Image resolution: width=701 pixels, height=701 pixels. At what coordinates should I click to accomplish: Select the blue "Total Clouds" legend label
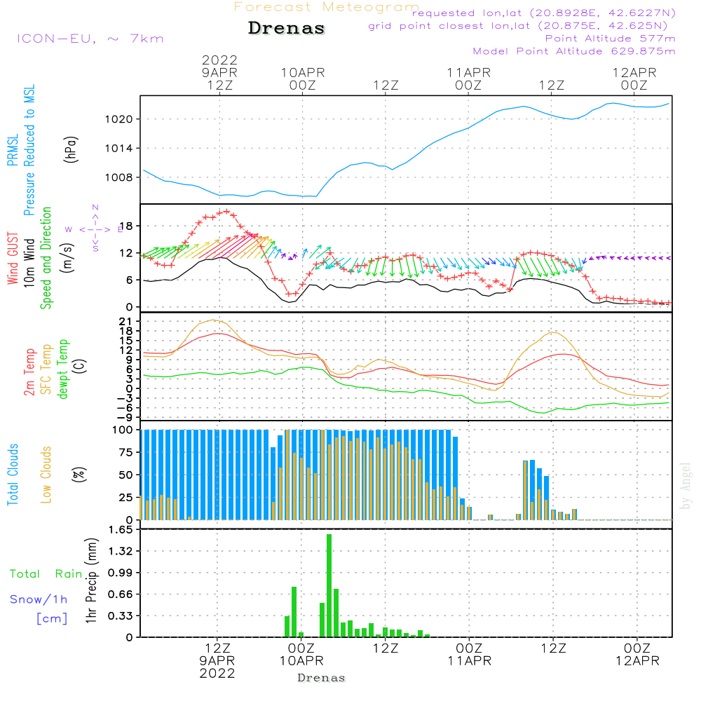[13, 475]
